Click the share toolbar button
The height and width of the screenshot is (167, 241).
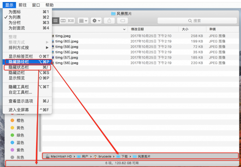pyautogui.click(x=109, y=20)
